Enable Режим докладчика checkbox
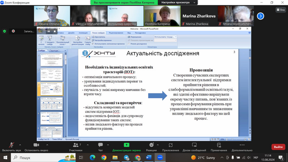 pyautogui.click(x=129, y=44)
